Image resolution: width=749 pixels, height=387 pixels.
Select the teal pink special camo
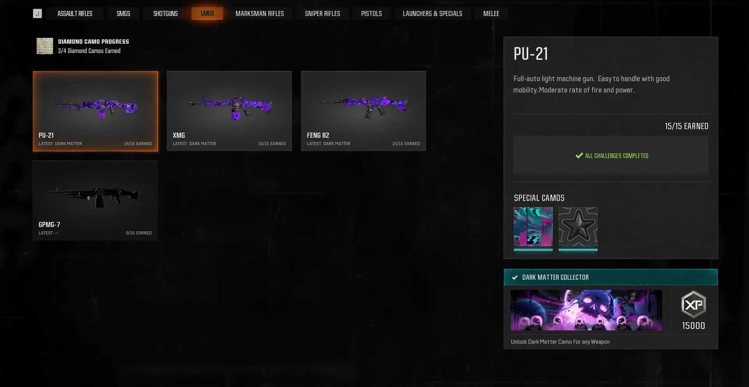(533, 227)
